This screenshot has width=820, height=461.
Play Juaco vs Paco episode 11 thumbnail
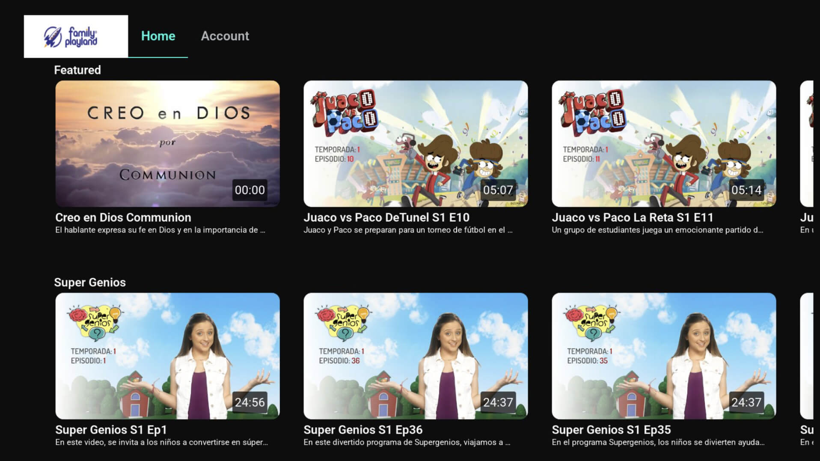pos(663,143)
